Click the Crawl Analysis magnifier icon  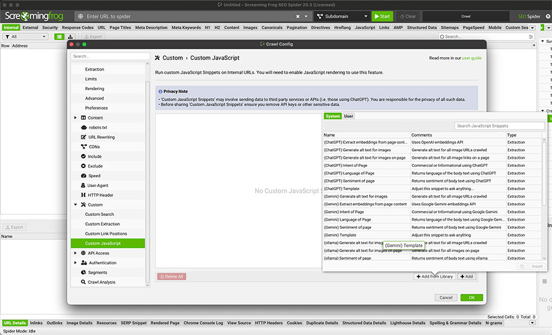click(83, 282)
